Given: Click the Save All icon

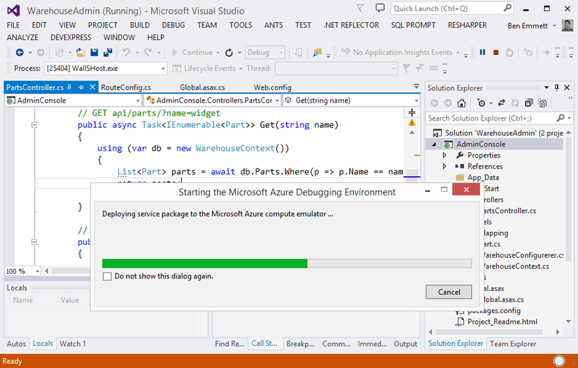Looking at the screenshot, I should coord(107,52).
